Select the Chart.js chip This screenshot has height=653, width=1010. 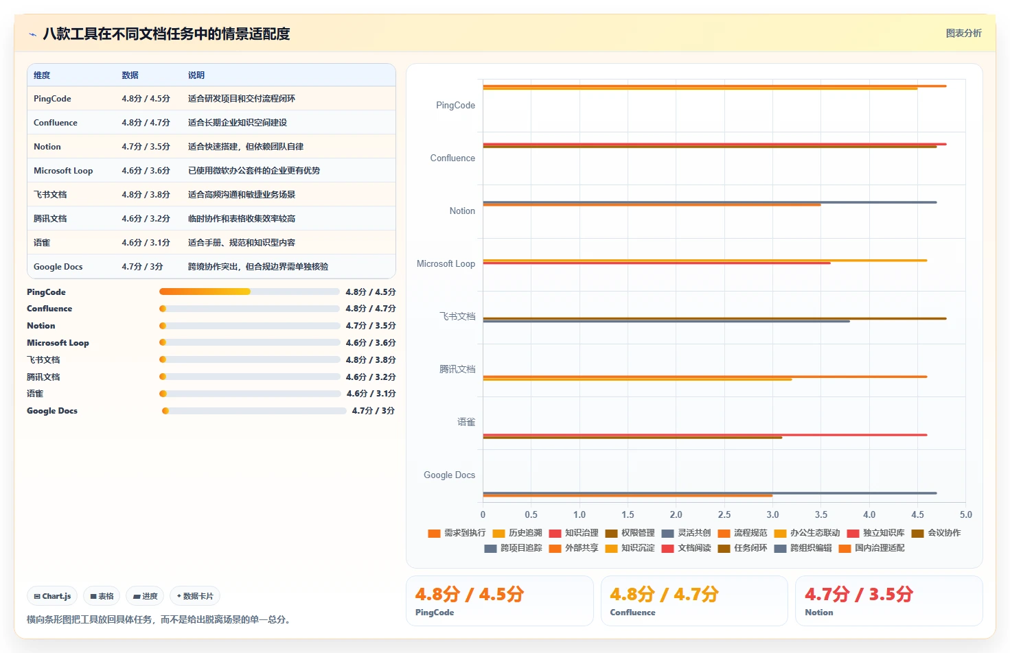coord(53,596)
